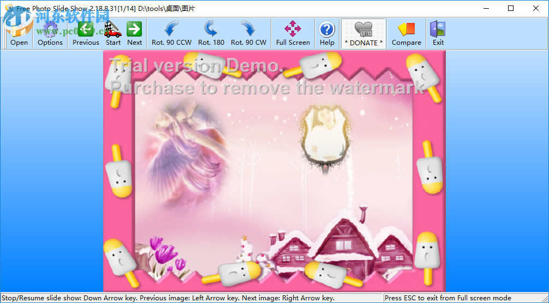
Task: Go to the Previous image
Action: [86, 34]
